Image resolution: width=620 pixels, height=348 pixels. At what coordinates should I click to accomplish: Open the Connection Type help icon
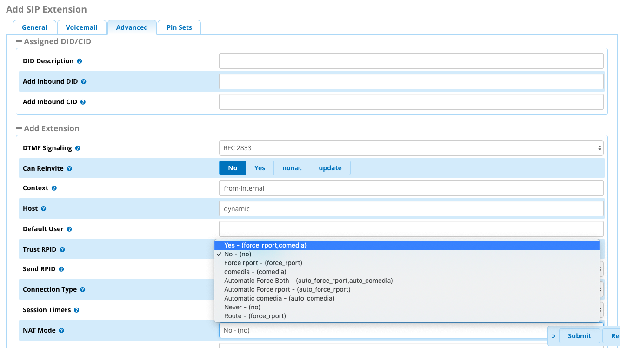pos(82,289)
